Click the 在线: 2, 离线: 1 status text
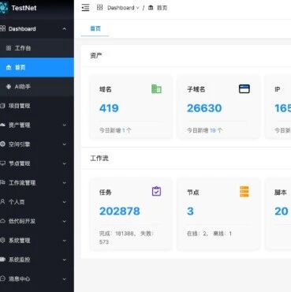 pos(209,234)
